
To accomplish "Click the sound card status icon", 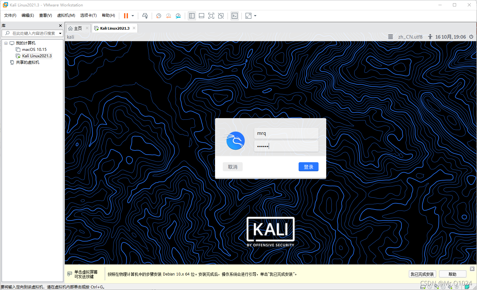I will (x=450, y=287).
